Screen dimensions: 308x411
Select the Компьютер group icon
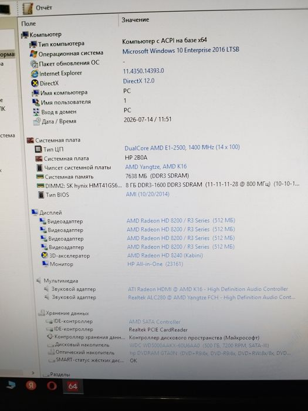(x=25, y=34)
